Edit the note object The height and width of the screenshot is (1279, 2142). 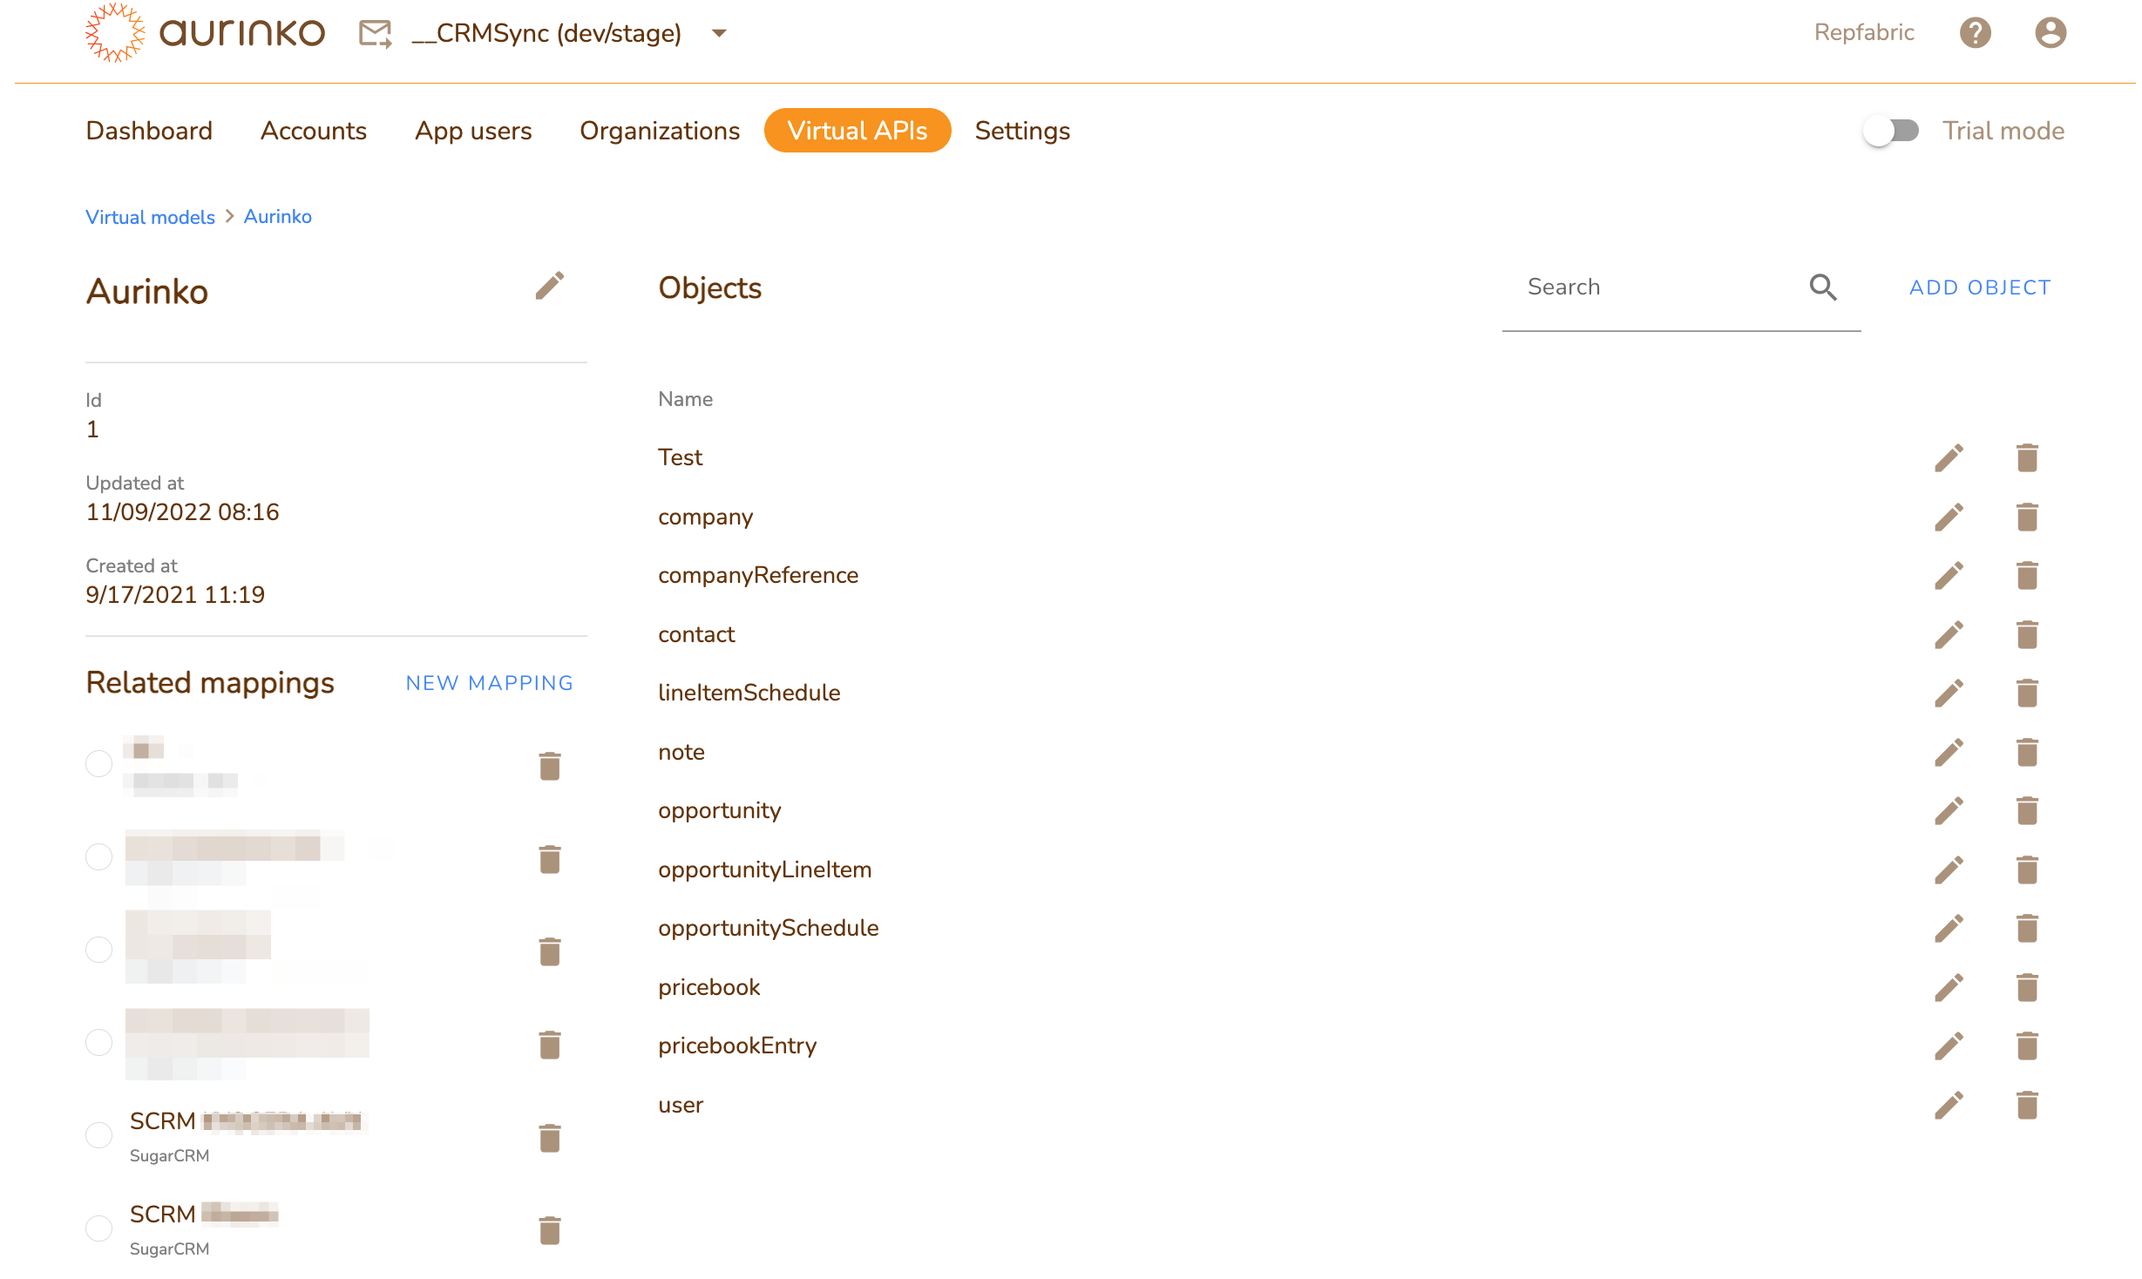[x=1949, y=752]
